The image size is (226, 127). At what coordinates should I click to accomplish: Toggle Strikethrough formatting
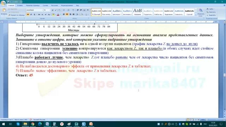click(x=39, y=14)
